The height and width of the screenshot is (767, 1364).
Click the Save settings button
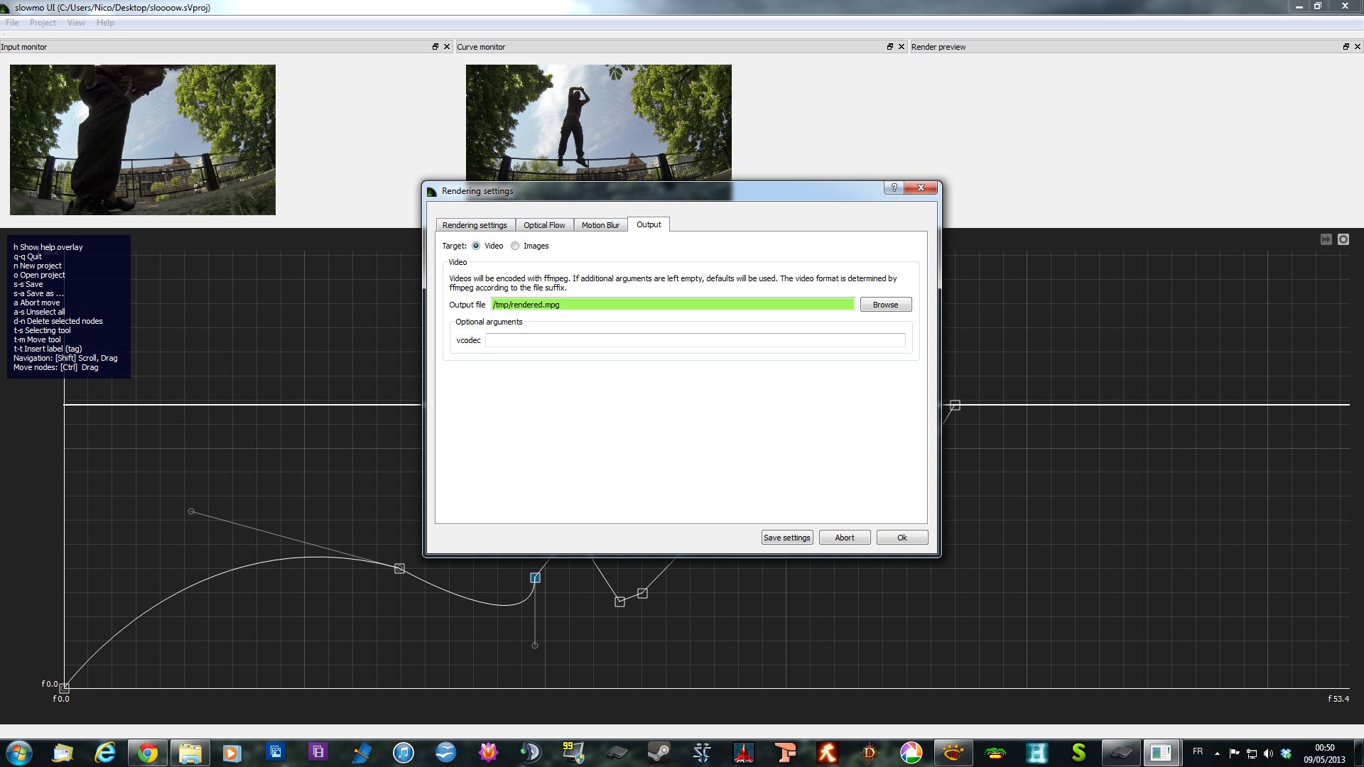[x=786, y=538]
